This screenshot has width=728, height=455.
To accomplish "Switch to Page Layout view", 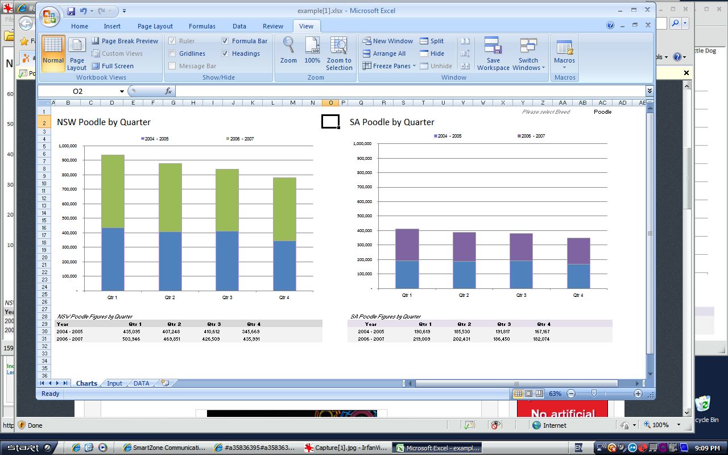I will pos(77,53).
